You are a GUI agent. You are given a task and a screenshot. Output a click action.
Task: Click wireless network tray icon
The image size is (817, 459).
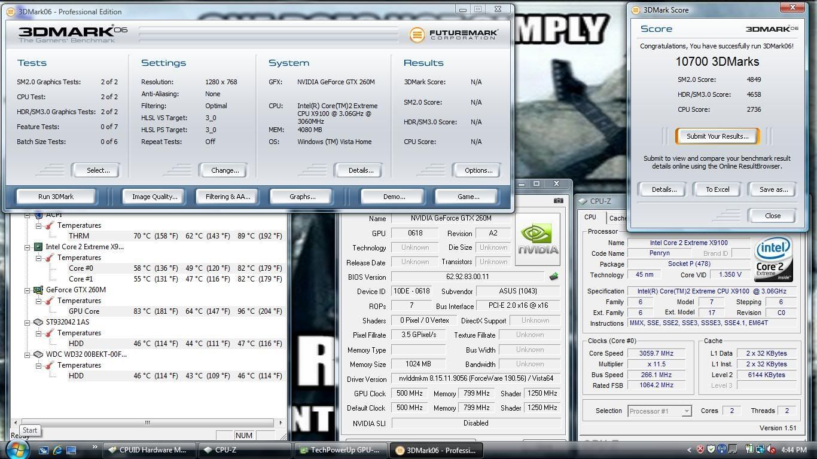click(722, 449)
